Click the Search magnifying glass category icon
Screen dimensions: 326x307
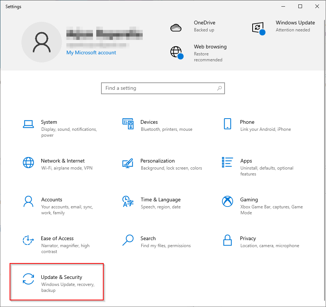[x=128, y=240]
